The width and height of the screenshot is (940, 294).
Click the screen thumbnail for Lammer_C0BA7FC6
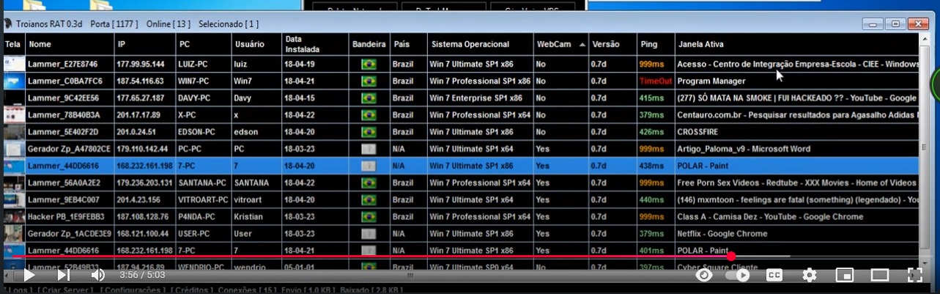coord(14,81)
